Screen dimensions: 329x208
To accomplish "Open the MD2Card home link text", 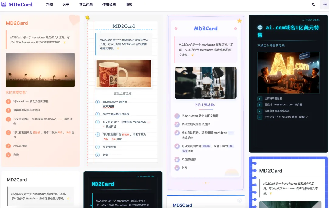I will [21, 4].
